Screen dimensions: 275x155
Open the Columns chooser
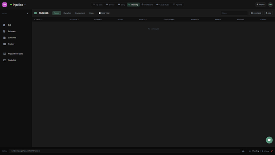256,13
